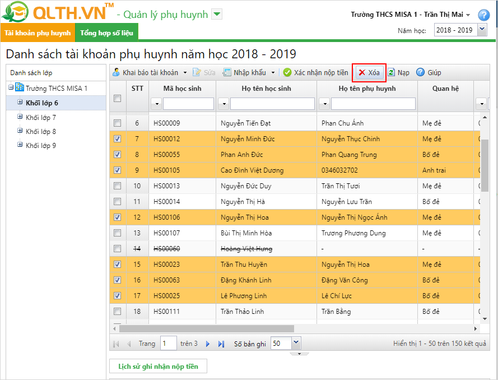498x380 pixels.
Task: Click the Mã học sinh filter text box
Action: tap(188, 104)
